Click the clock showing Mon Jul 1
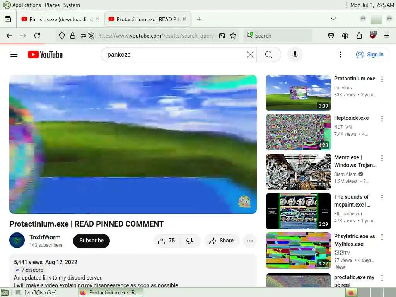This screenshot has width=396, height=297. 372,5
